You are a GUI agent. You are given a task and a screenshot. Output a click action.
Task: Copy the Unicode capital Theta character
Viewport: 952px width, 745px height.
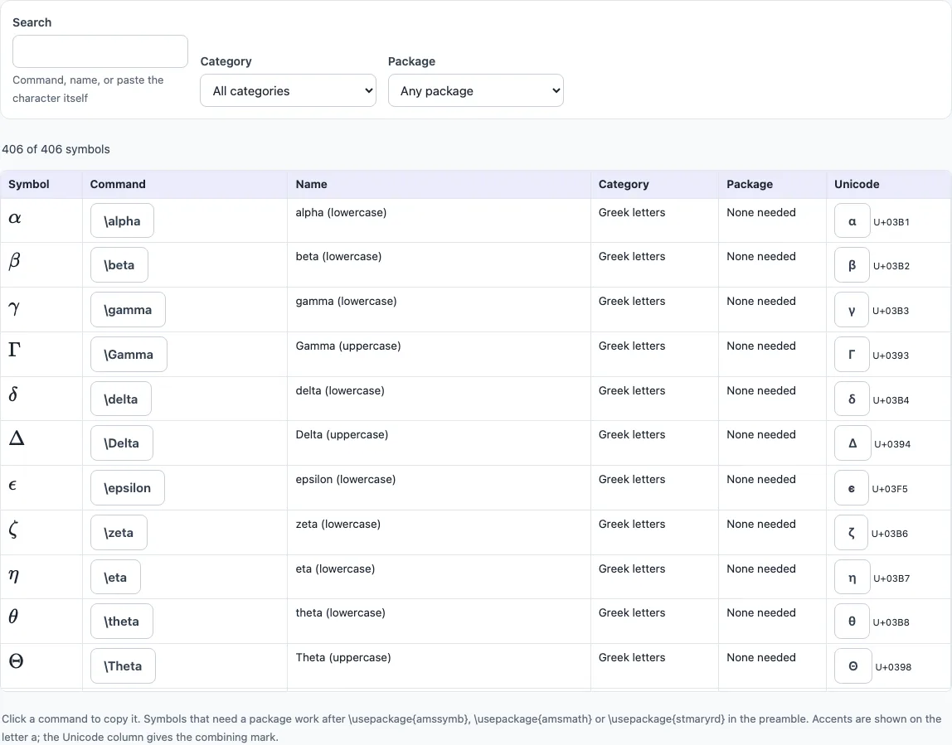(853, 666)
